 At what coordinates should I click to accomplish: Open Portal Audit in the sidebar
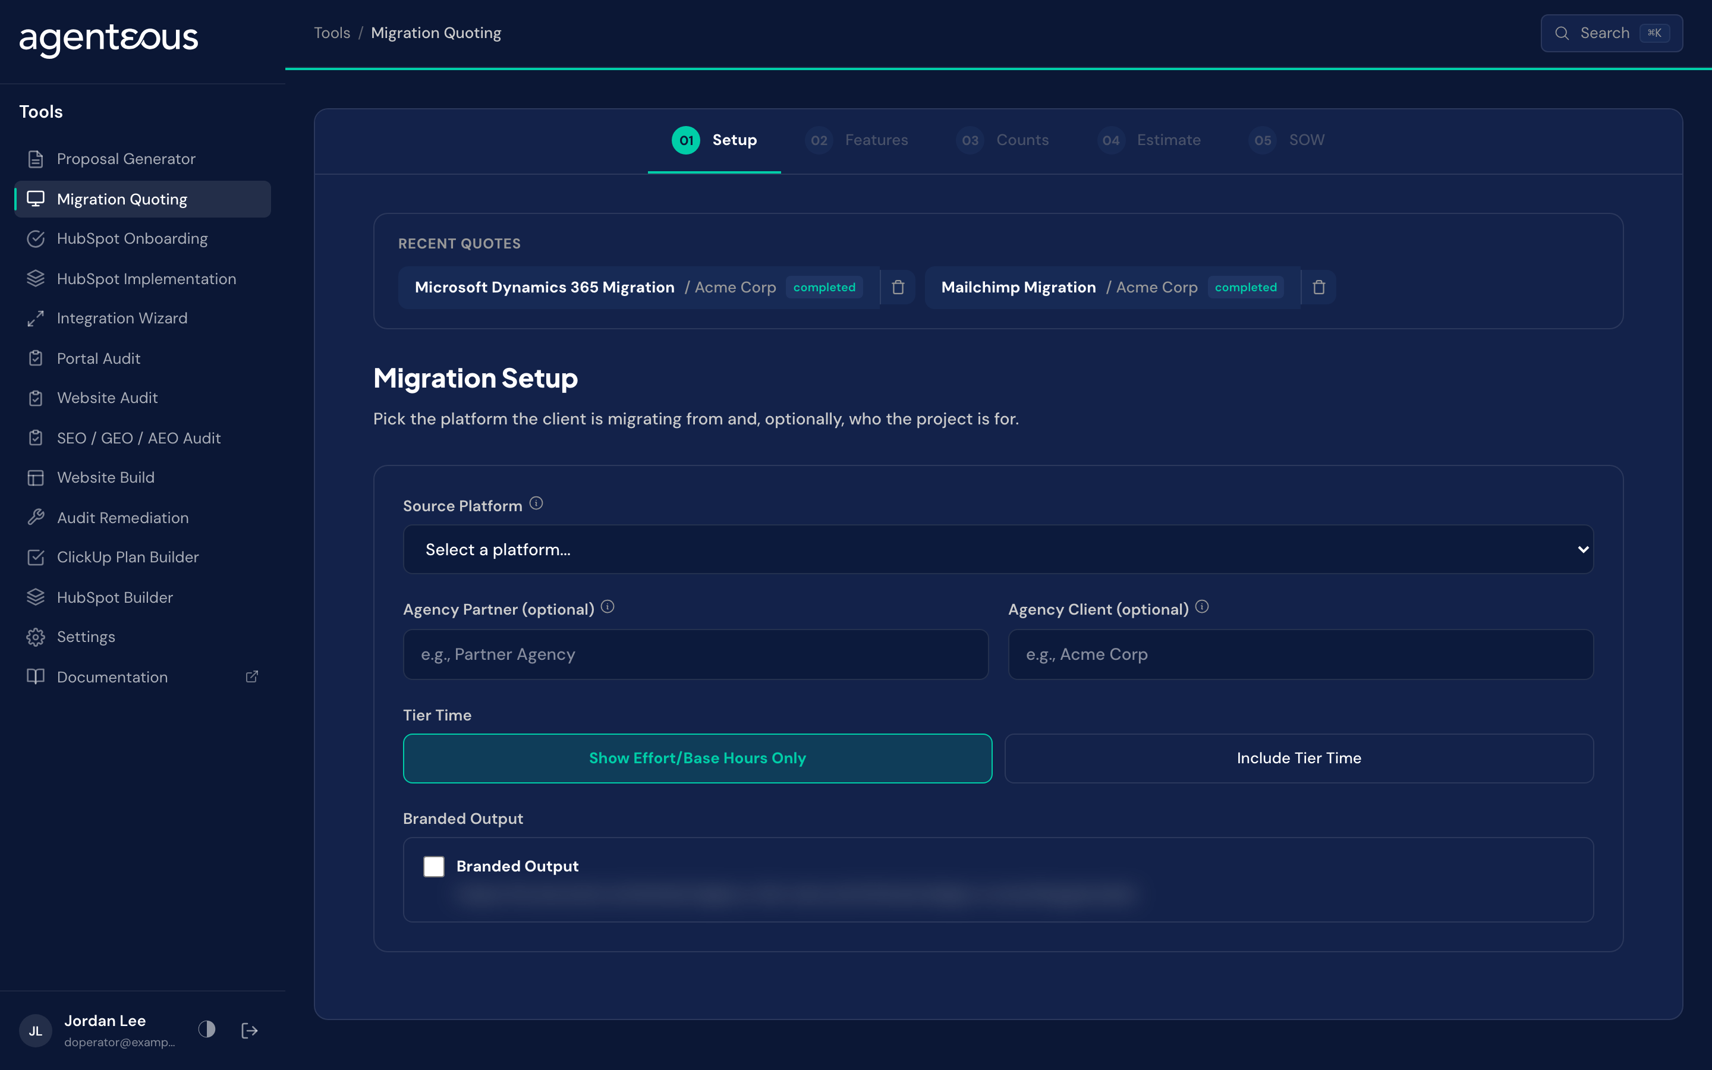click(x=142, y=358)
